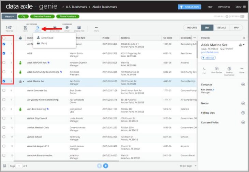Switch to the Map view tab
The height and width of the screenshot is (172, 249).
click(x=236, y=28)
